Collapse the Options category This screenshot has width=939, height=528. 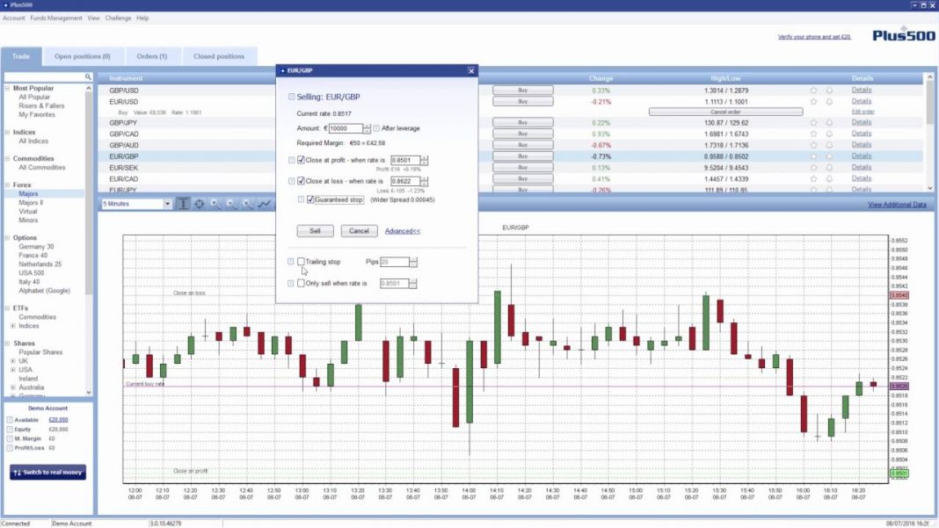tap(7, 238)
